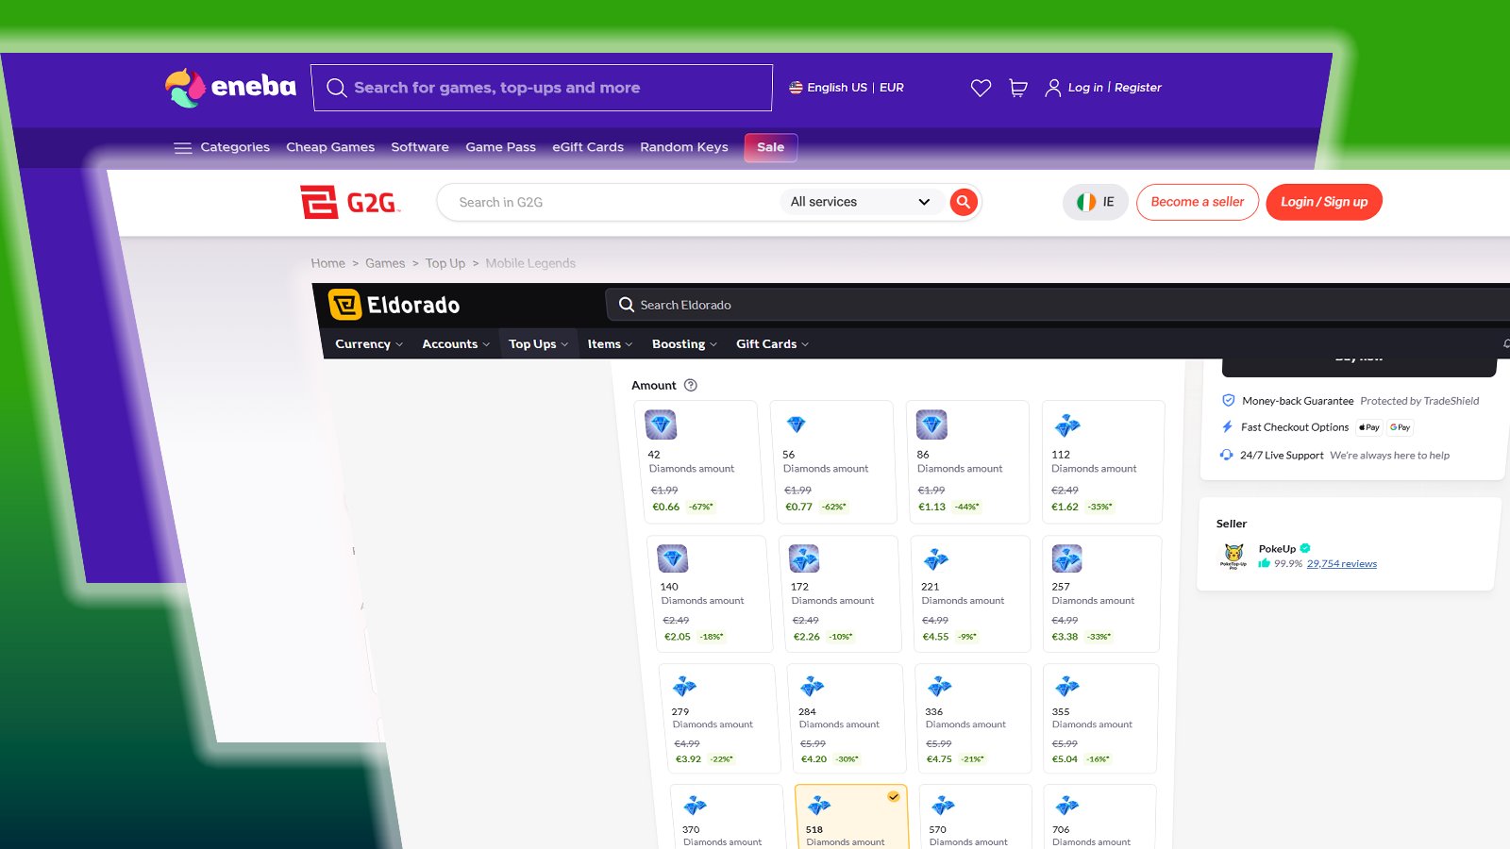This screenshot has width=1510, height=849.
Task: Click the Eldorado logo
Action: pos(394,305)
